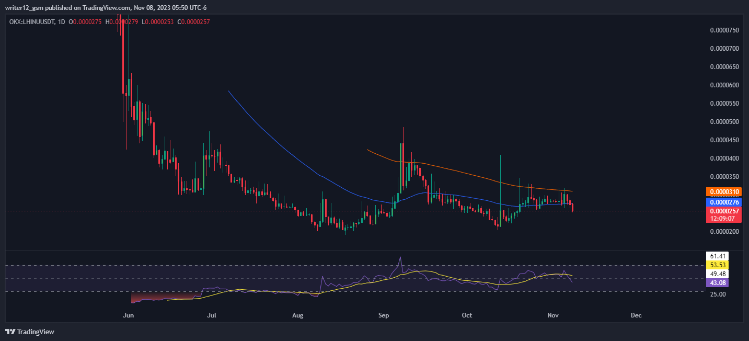This screenshot has height=341, width=749.
Task: Click the TradingView logo at the bottom
Action: (x=30, y=332)
